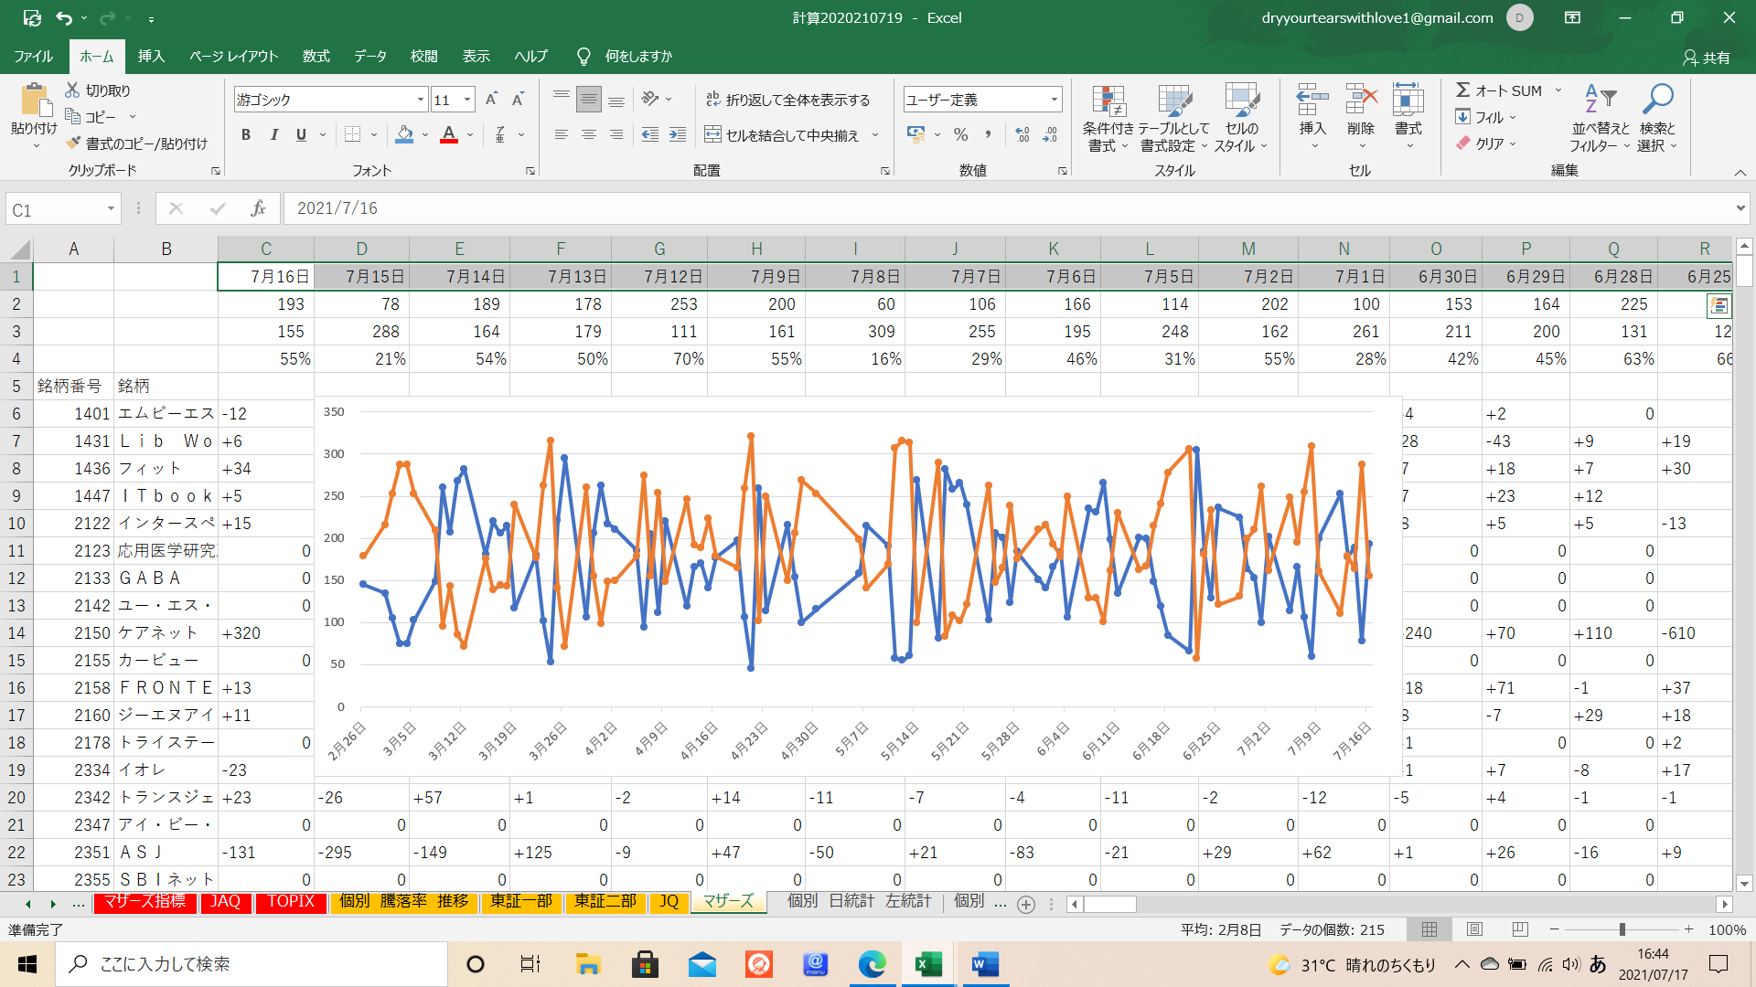Click the Format Painter brush icon

tap(74, 143)
